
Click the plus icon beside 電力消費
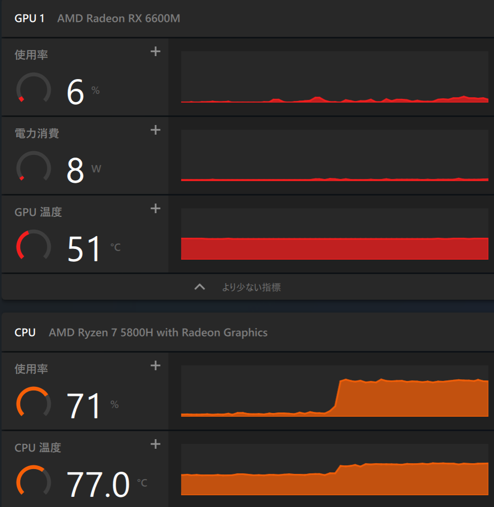(x=155, y=130)
